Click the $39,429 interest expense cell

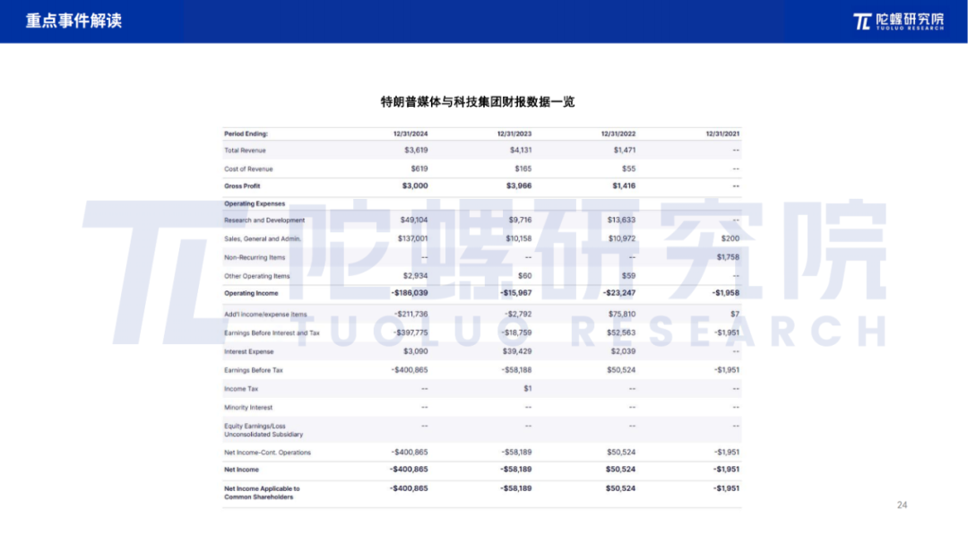click(517, 351)
